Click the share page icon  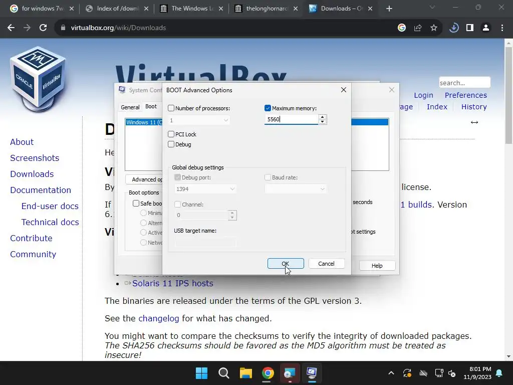click(418, 28)
